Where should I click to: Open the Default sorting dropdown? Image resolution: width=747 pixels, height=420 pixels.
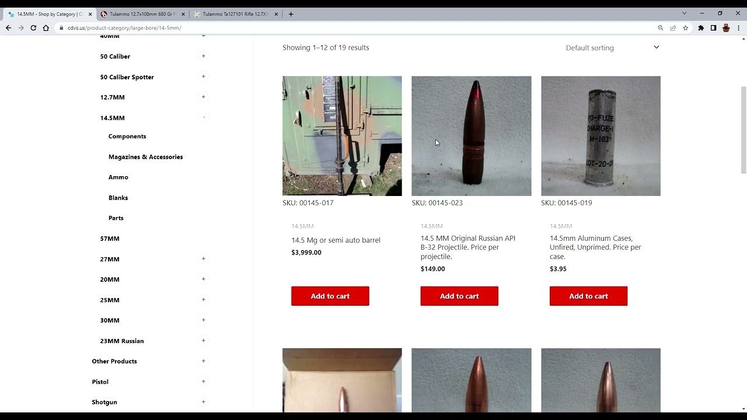[612, 48]
